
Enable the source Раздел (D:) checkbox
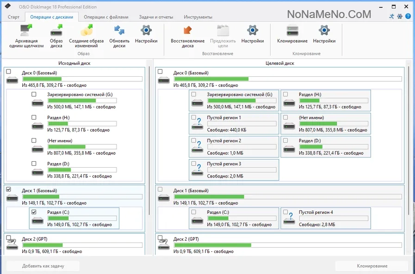(34, 164)
